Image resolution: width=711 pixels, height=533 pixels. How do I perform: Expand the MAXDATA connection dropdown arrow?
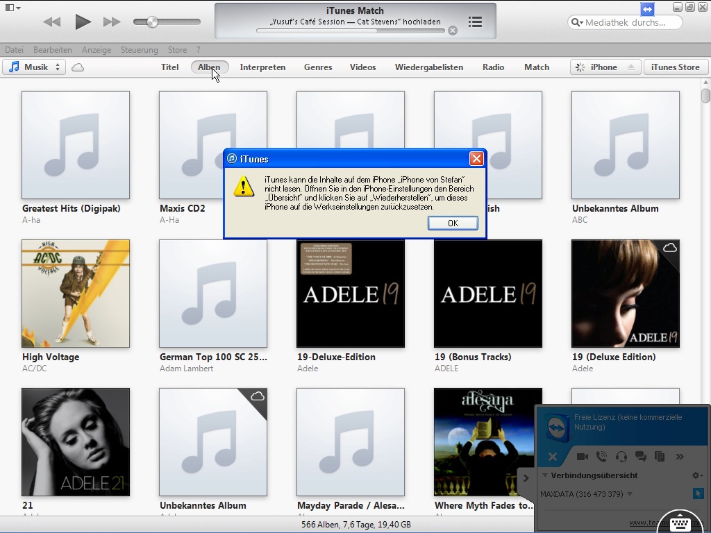[x=630, y=494]
